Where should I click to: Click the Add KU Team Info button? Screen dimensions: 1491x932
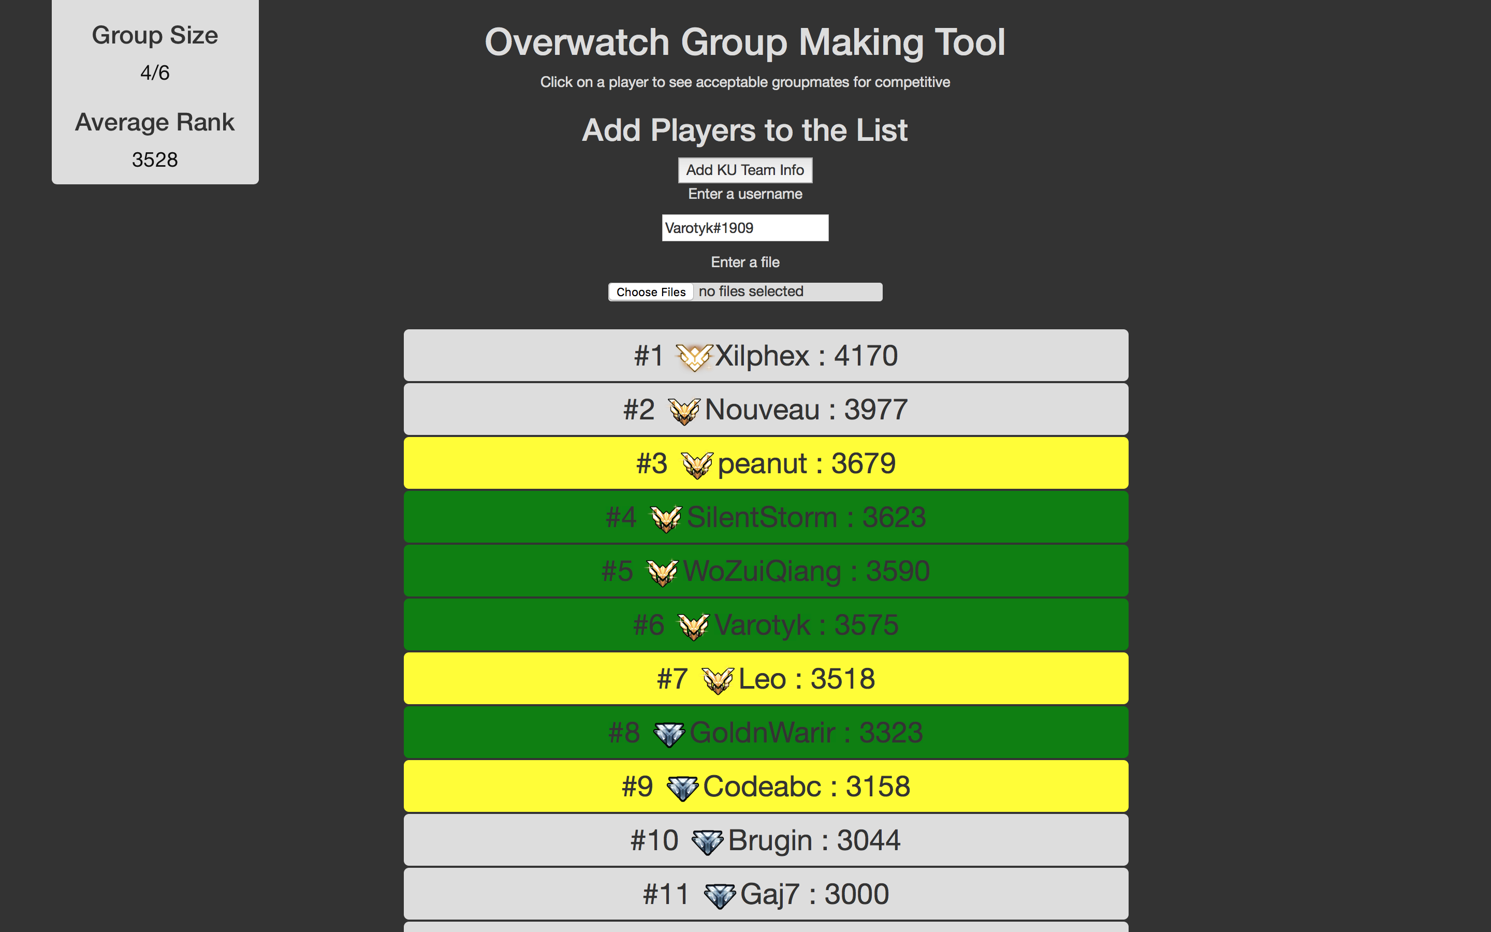(x=745, y=170)
